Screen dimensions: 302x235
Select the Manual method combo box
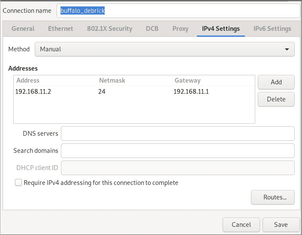(164, 49)
